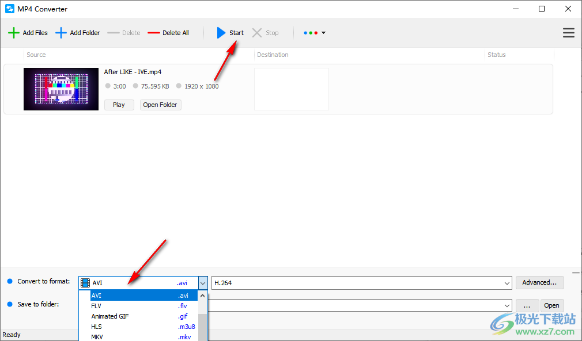Collapse the Convert to format dropdown

203,282
